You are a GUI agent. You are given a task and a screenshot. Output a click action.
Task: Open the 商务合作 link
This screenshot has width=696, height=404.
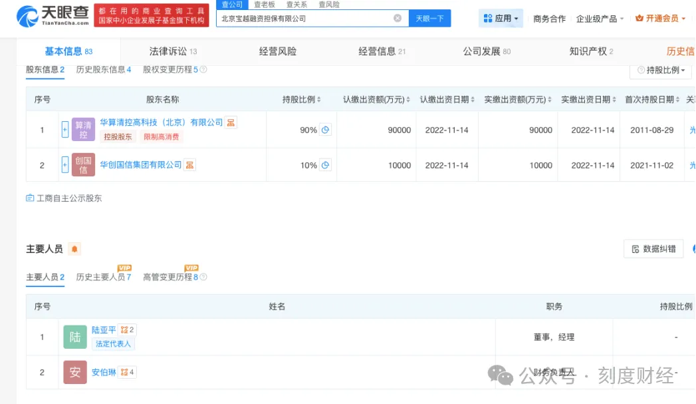point(549,19)
